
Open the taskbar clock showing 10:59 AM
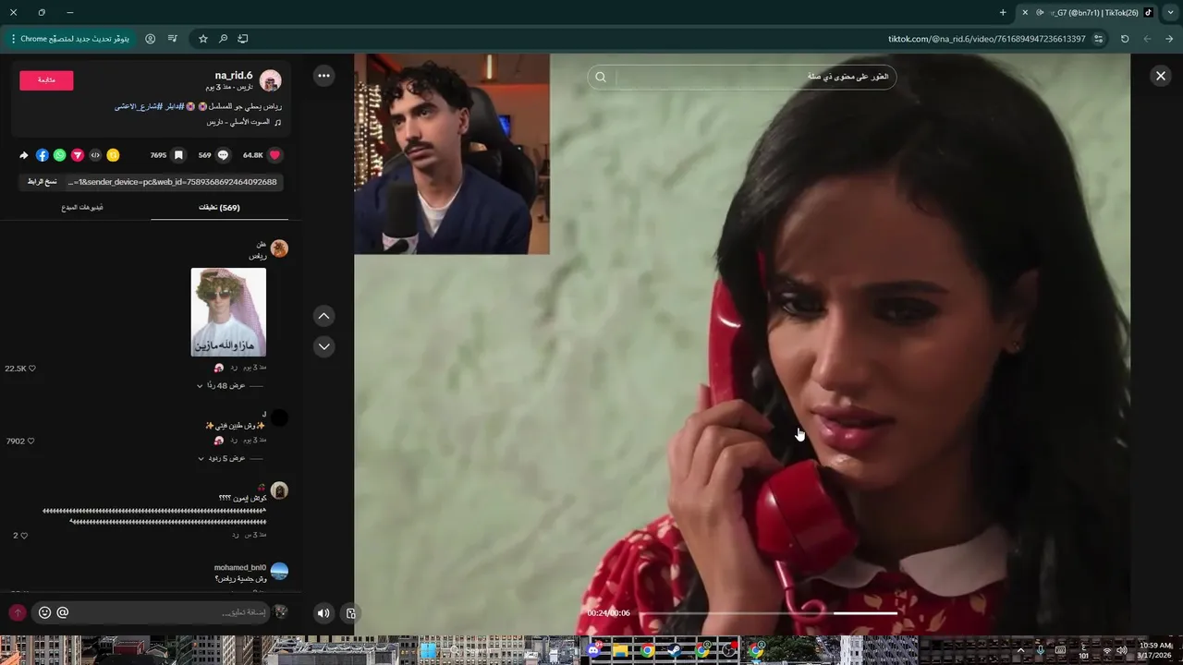click(x=1155, y=650)
